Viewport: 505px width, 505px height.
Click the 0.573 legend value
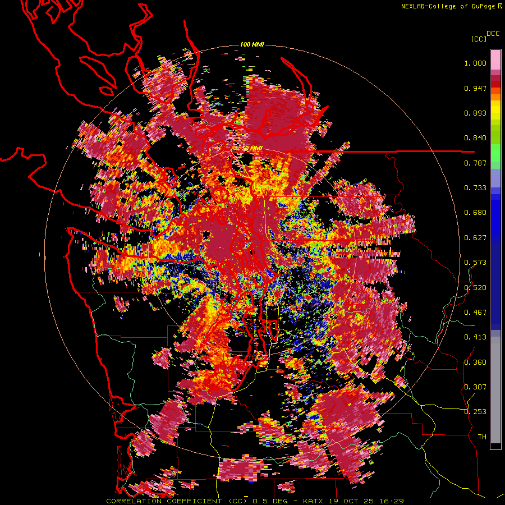pyautogui.click(x=475, y=263)
